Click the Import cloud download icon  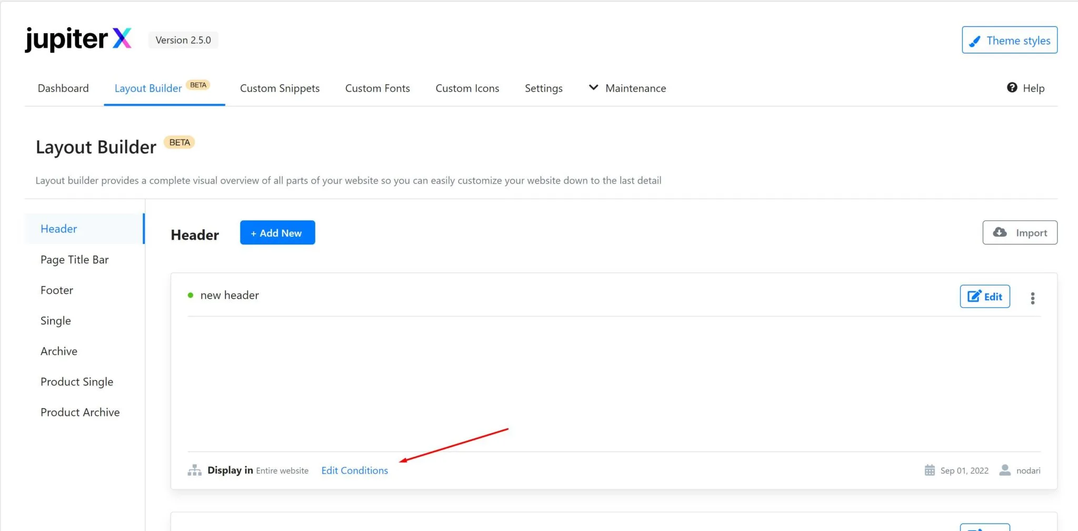coord(1000,232)
